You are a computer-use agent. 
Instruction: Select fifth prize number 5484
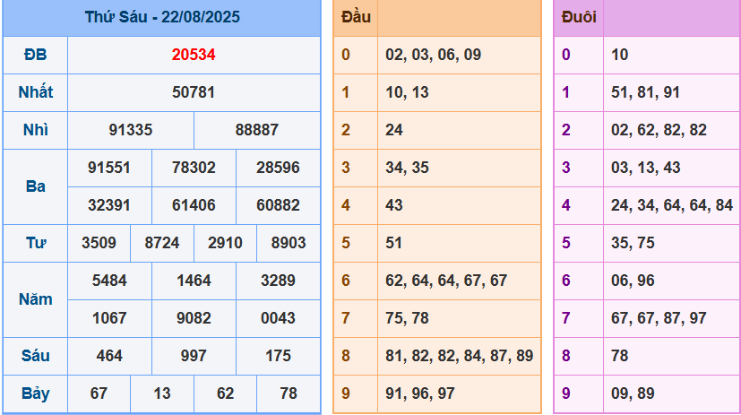109,281
